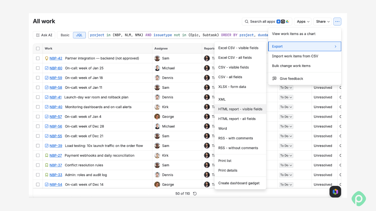The image size is (376, 211).
Task: Check the box for NBP-40
Action: (x=38, y=107)
